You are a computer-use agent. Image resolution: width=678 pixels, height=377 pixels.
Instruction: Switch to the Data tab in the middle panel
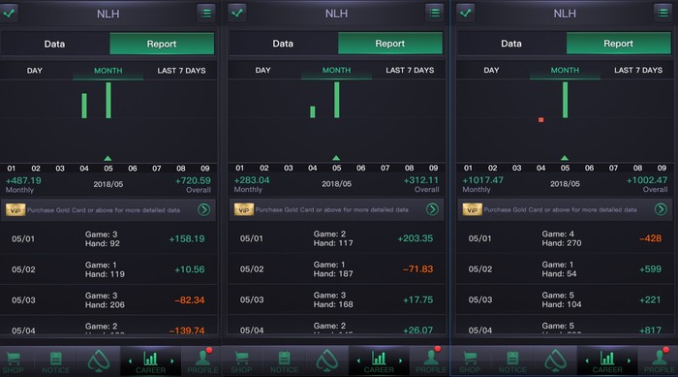283,44
